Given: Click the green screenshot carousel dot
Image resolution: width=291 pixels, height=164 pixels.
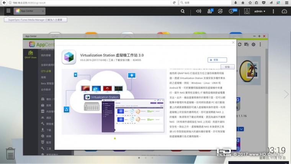Looking at the screenshot, I should (115, 138).
